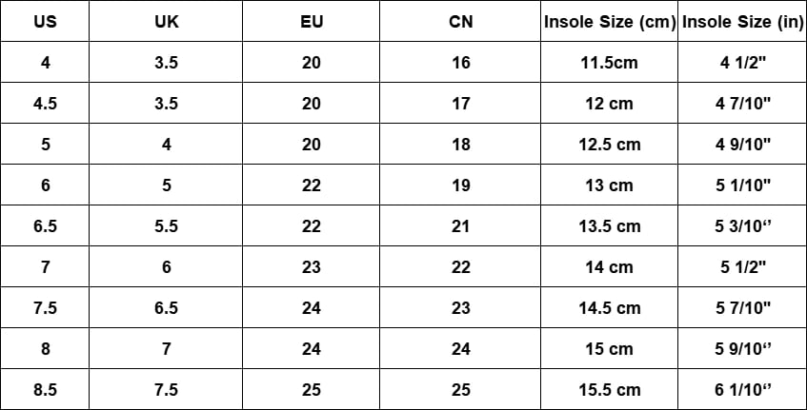Click the 11.5cm insole size cell
Image resolution: width=807 pixels, height=410 pixels.
tap(609, 63)
